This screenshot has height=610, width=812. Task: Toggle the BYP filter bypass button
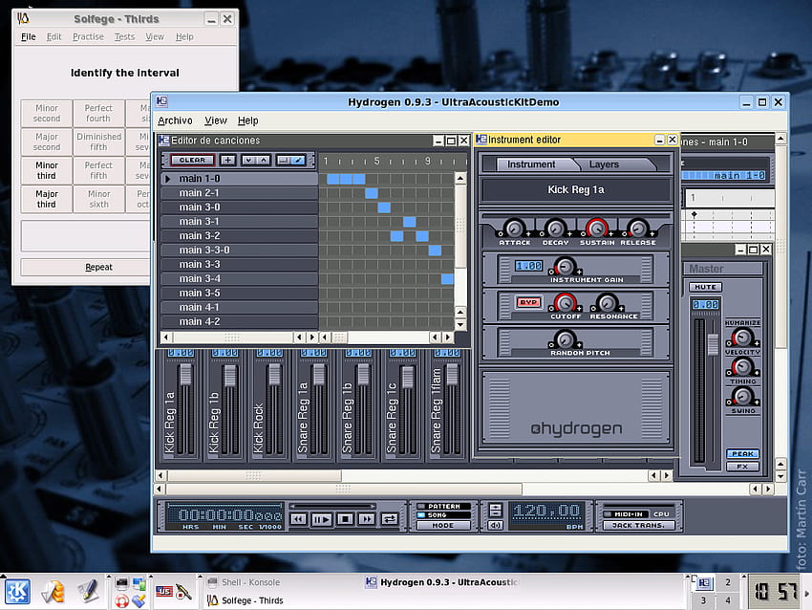[x=527, y=302]
